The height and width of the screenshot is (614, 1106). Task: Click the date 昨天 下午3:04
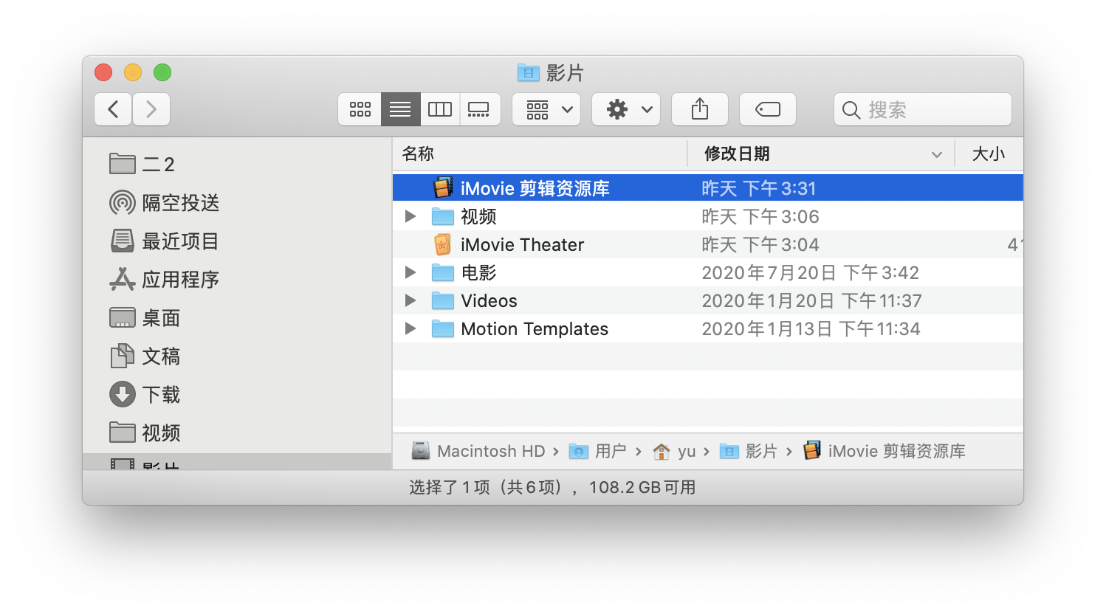(760, 244)
